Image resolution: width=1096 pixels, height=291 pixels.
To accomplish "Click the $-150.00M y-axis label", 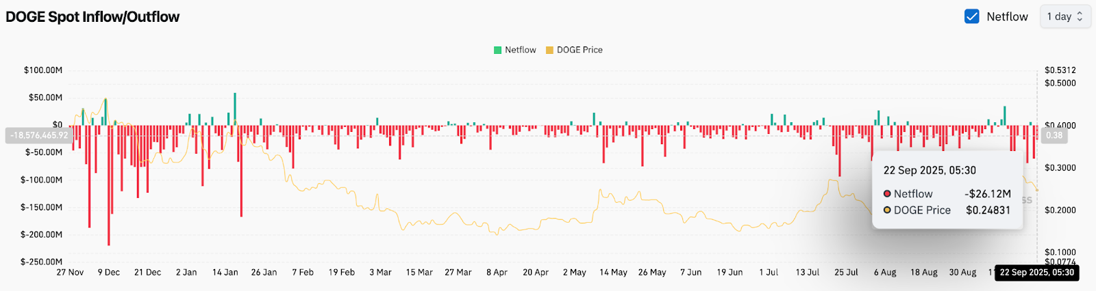I will click(x=42, y=207).
